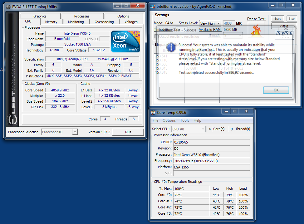Click the Code Name value Bloomfield
The image size is (304, 224).
(x=62, y=39)
